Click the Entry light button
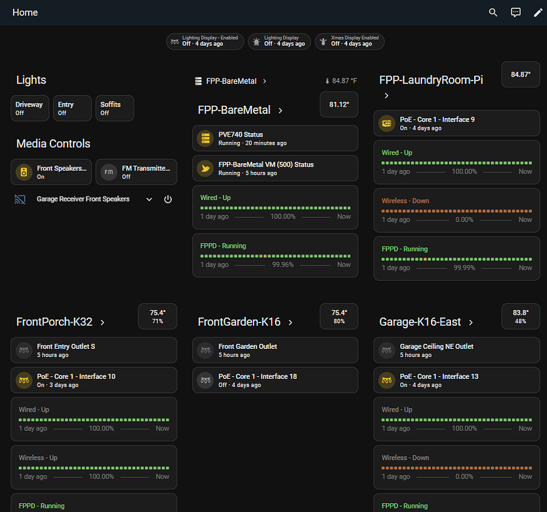The height and width of the screenshot is (512, 547). [72, 108]
